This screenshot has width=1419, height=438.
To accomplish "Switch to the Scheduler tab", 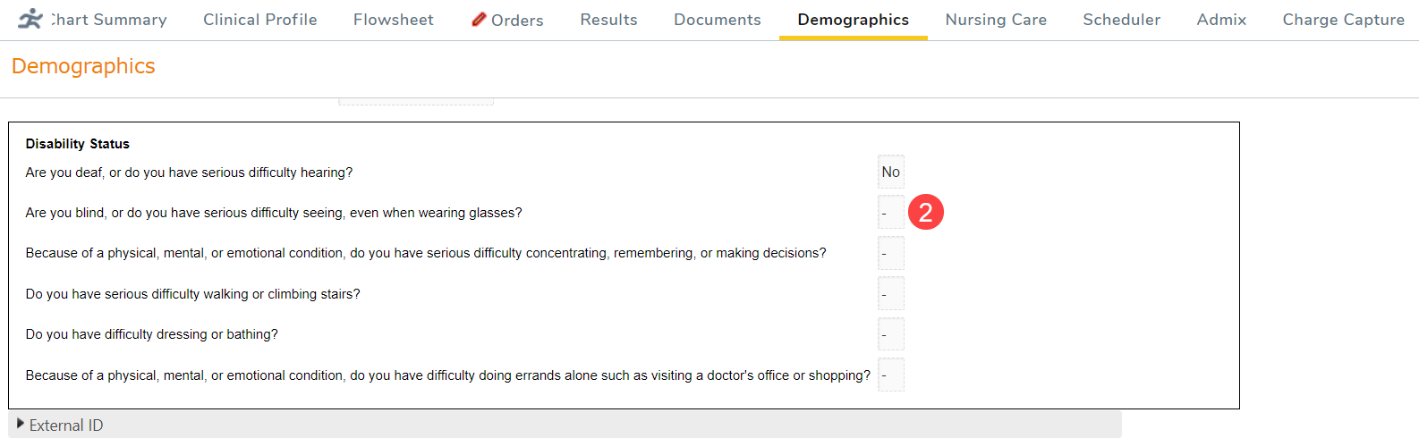I will (x=1121, y=20).
